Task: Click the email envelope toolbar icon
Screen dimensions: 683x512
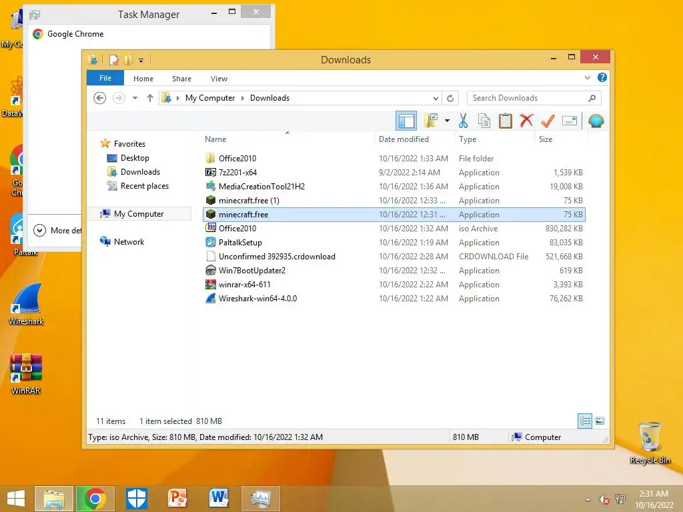Action: [x=570, y=121]
